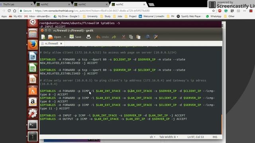This screenshot has height=143, width=255.
Task: Open Spotify Web Player bookmark
Action: click(190, 16)
